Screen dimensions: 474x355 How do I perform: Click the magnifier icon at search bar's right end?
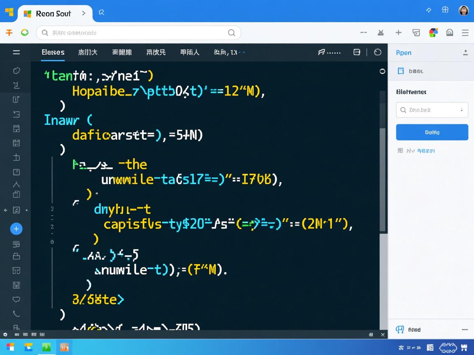pyautogui.click(x=232, y=33)
